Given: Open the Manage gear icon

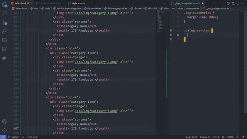Looking at the screenshot, I should click(x=4, y=131).
